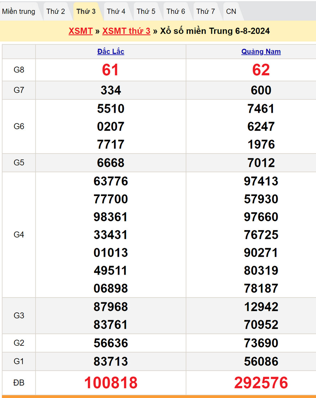Open the Quảng Nam province link
316x398 pixels.
tap(261, 52)
